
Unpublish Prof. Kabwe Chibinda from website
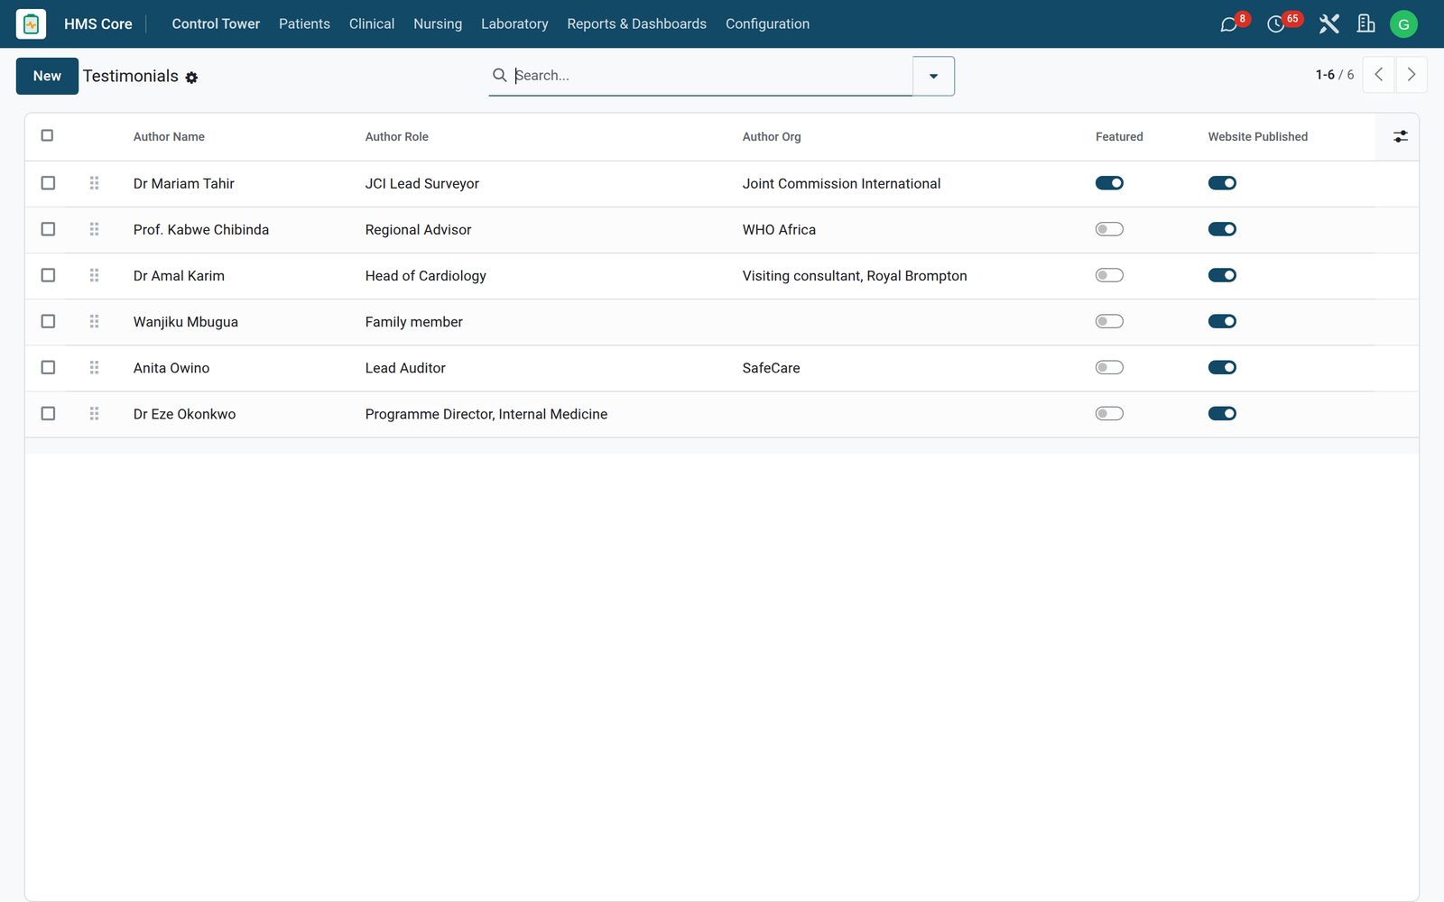1222,229
